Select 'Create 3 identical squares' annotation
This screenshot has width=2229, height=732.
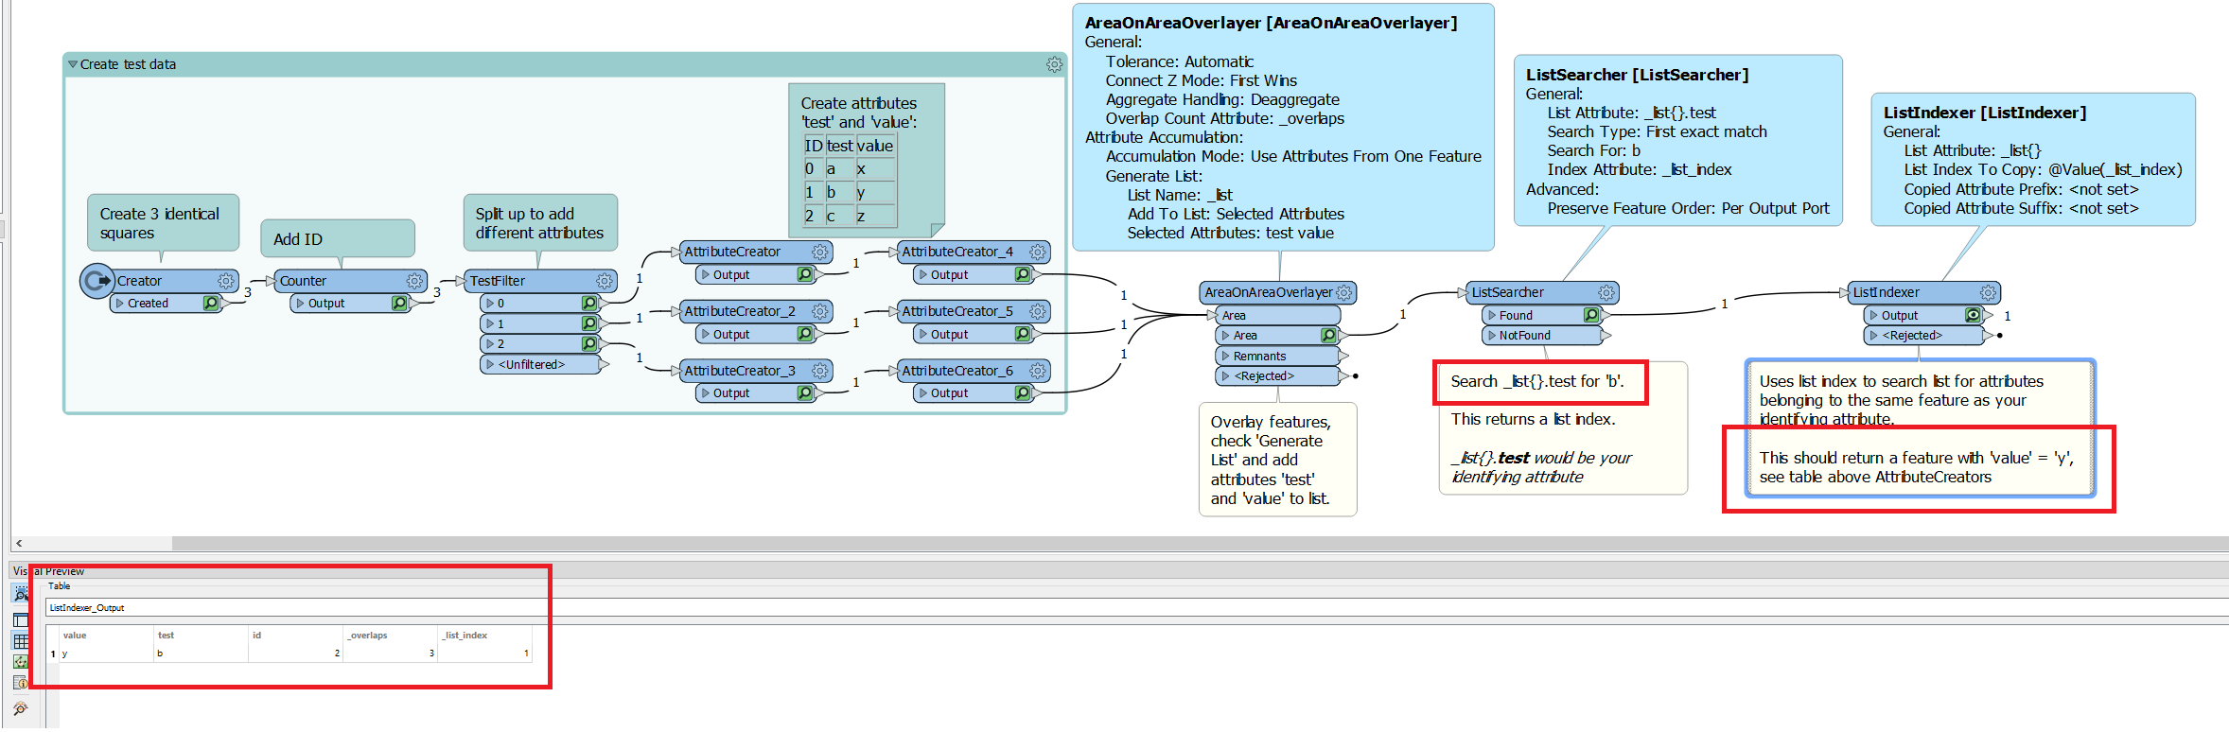coord(163,223)
